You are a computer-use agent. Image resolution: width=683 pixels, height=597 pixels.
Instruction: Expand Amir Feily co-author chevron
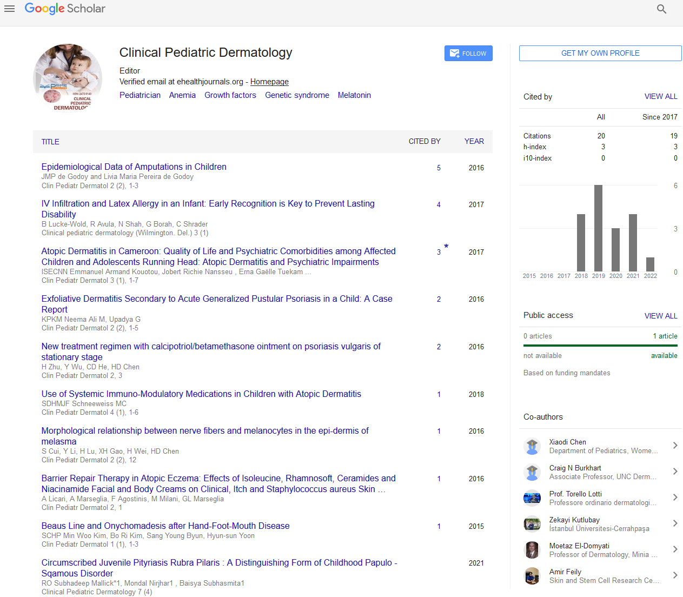(x=675, y=575)
